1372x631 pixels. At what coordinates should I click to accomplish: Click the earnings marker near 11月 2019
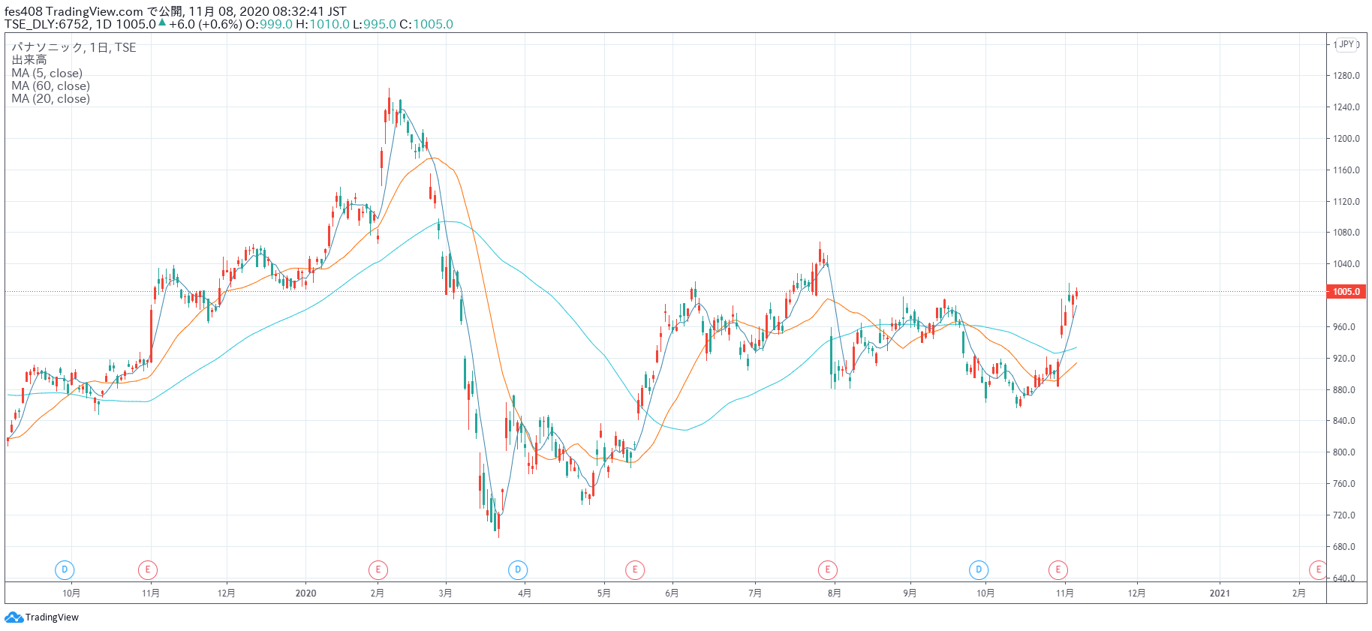(x=148, y=570)
